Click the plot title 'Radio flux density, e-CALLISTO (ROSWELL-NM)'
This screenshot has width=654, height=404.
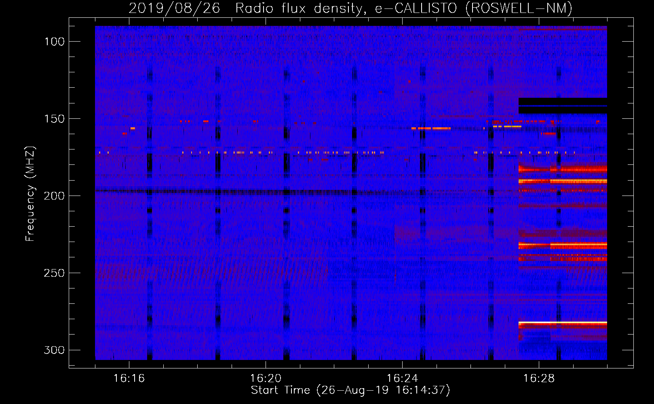(404, 8)
